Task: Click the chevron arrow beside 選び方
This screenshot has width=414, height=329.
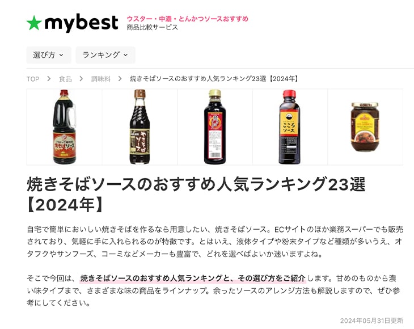Action: (61, 55)
